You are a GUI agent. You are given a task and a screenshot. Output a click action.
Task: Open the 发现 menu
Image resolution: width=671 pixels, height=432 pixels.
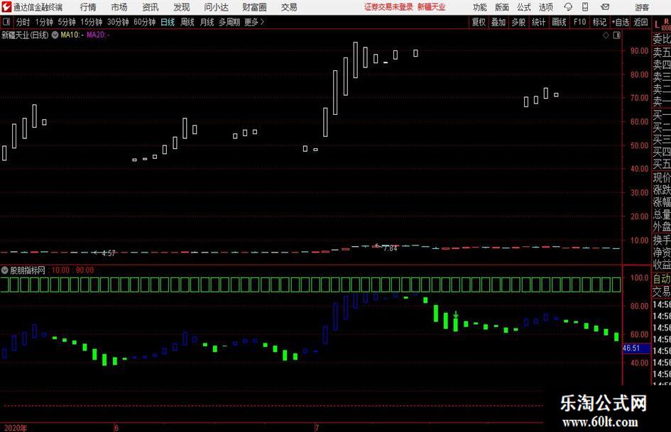182,7
